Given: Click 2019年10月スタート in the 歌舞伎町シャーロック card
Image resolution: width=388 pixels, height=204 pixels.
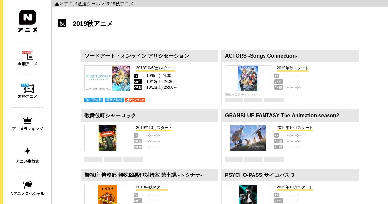Looking at the screenshot, I should 154,128.
